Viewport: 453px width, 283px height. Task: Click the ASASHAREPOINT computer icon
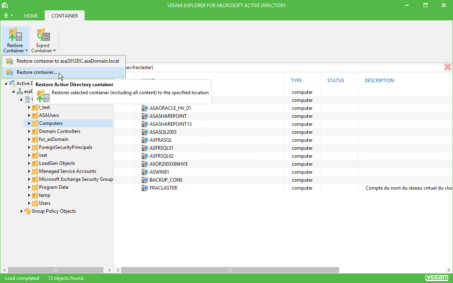pos(145,116)
